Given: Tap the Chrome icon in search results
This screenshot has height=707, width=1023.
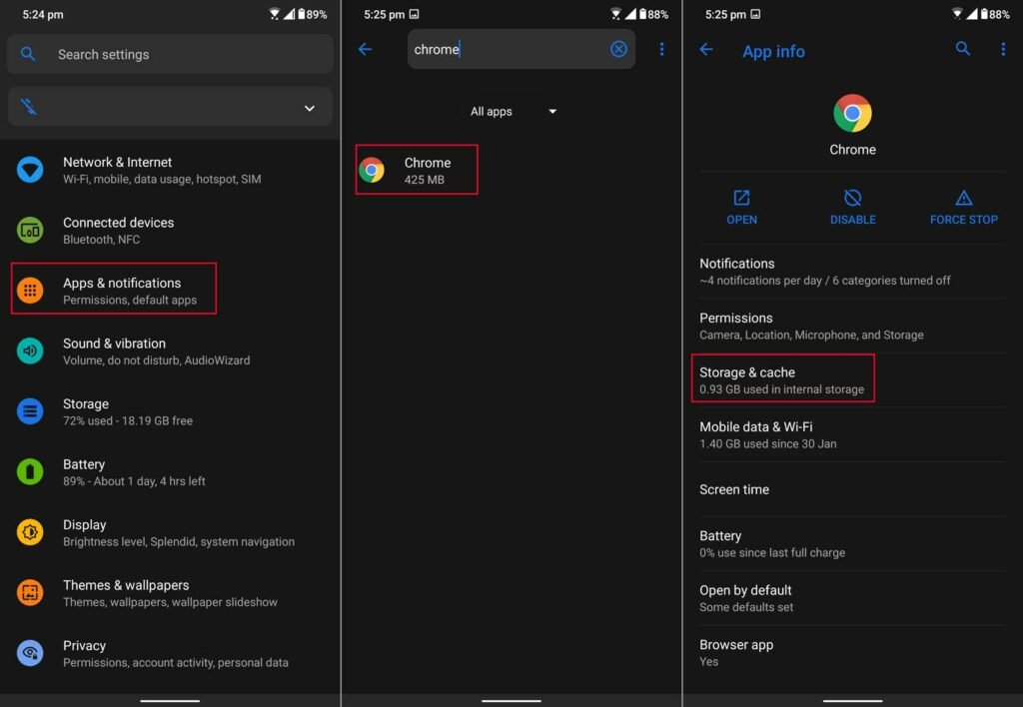Looking at the screenshot, I should [x=372, y=170].
